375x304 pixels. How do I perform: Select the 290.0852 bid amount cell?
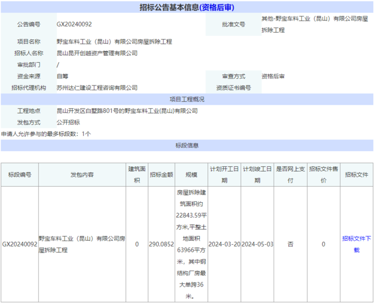[x=161, y=244]
